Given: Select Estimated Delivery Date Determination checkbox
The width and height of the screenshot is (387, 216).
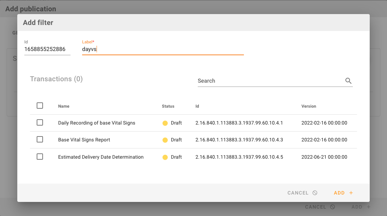Looking at the screenshot, I should pyautogui.click(x=40, y=157).
